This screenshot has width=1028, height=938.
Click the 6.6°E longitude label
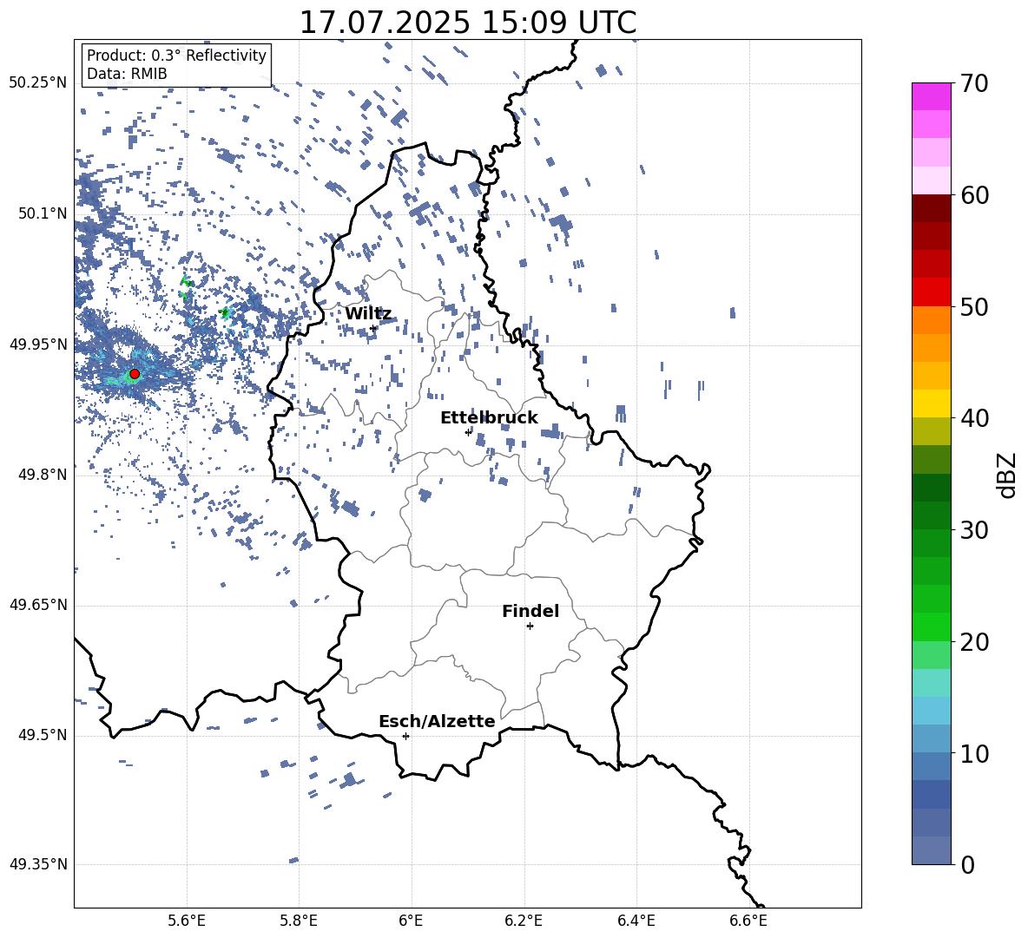pos(748,921)
